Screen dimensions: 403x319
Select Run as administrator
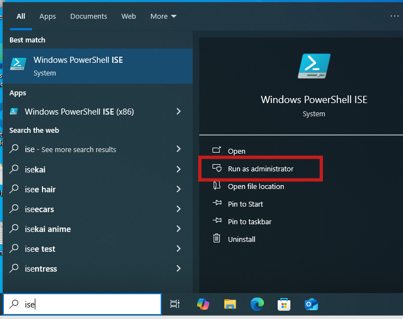point(261,169)
